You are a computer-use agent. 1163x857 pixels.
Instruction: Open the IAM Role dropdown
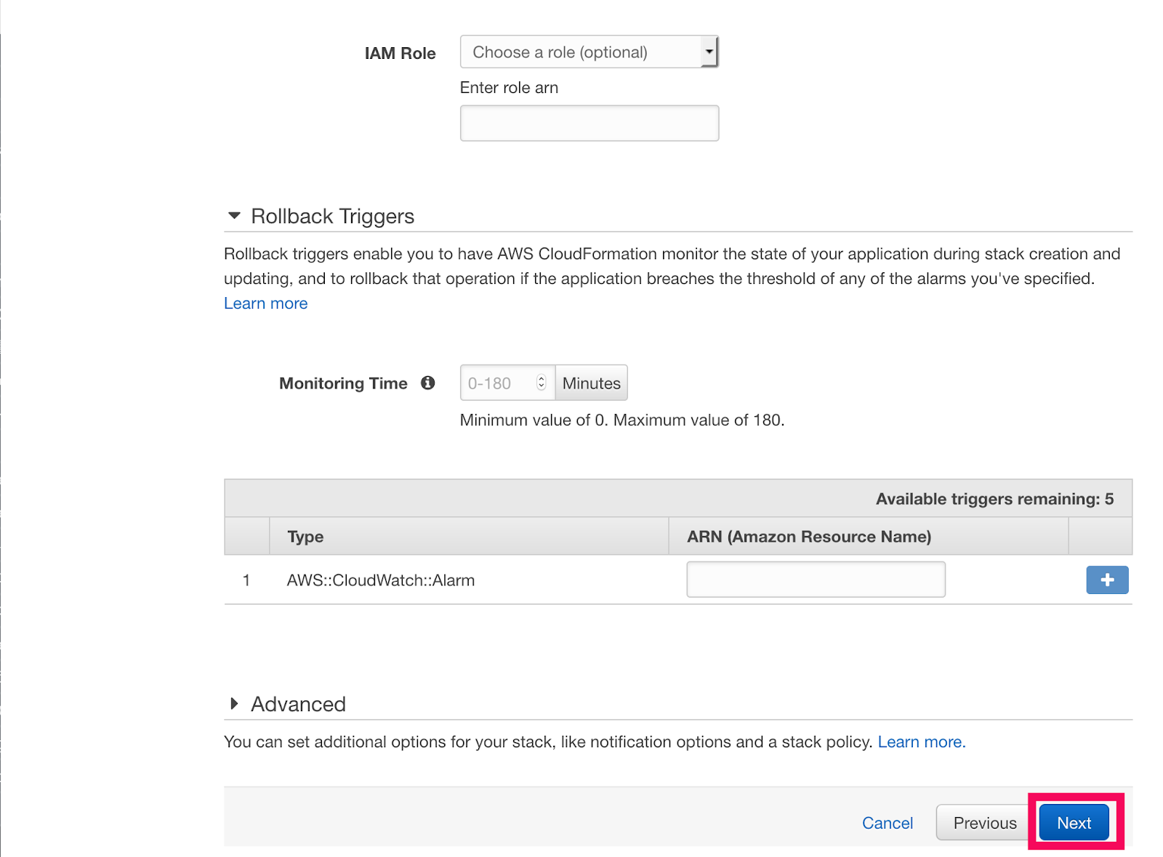pos(589,52)
